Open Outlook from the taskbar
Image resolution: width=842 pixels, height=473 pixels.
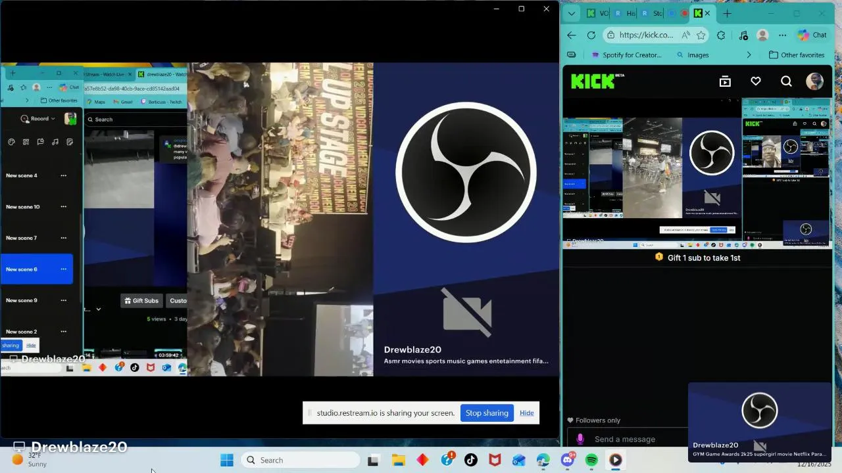pos(519,460)
